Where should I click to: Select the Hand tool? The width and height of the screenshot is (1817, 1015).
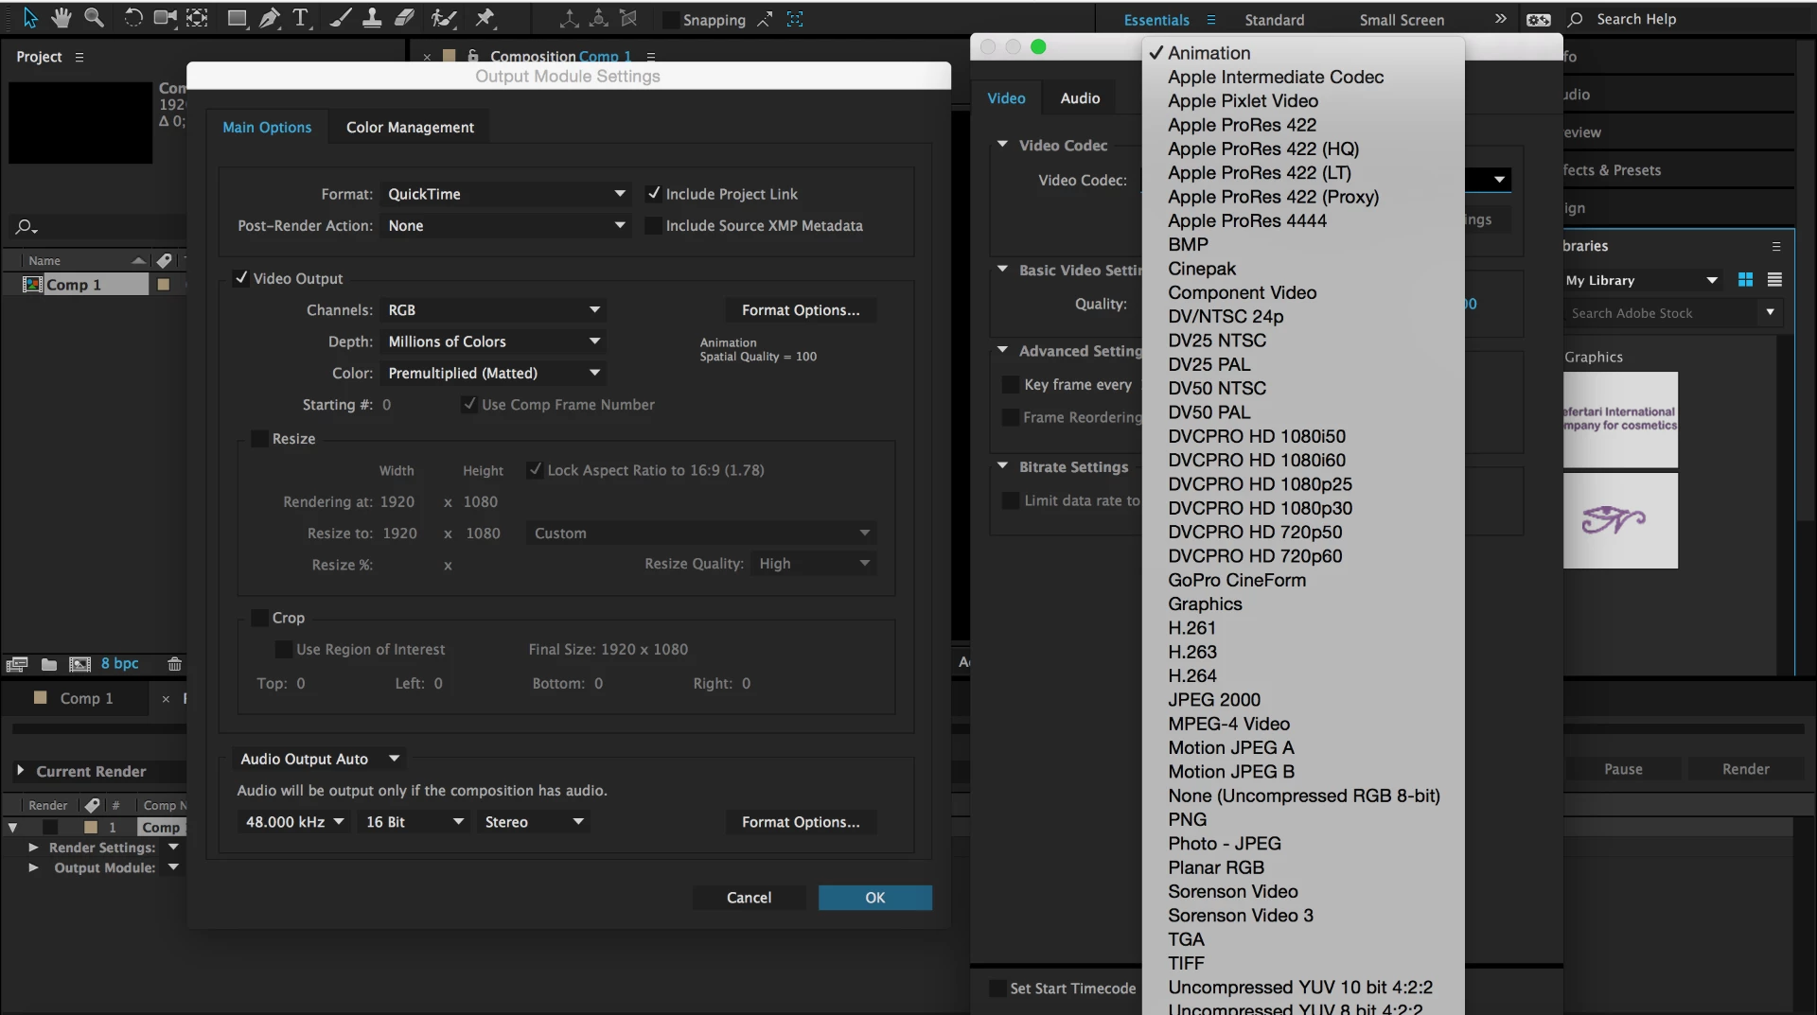coord(62,18)
